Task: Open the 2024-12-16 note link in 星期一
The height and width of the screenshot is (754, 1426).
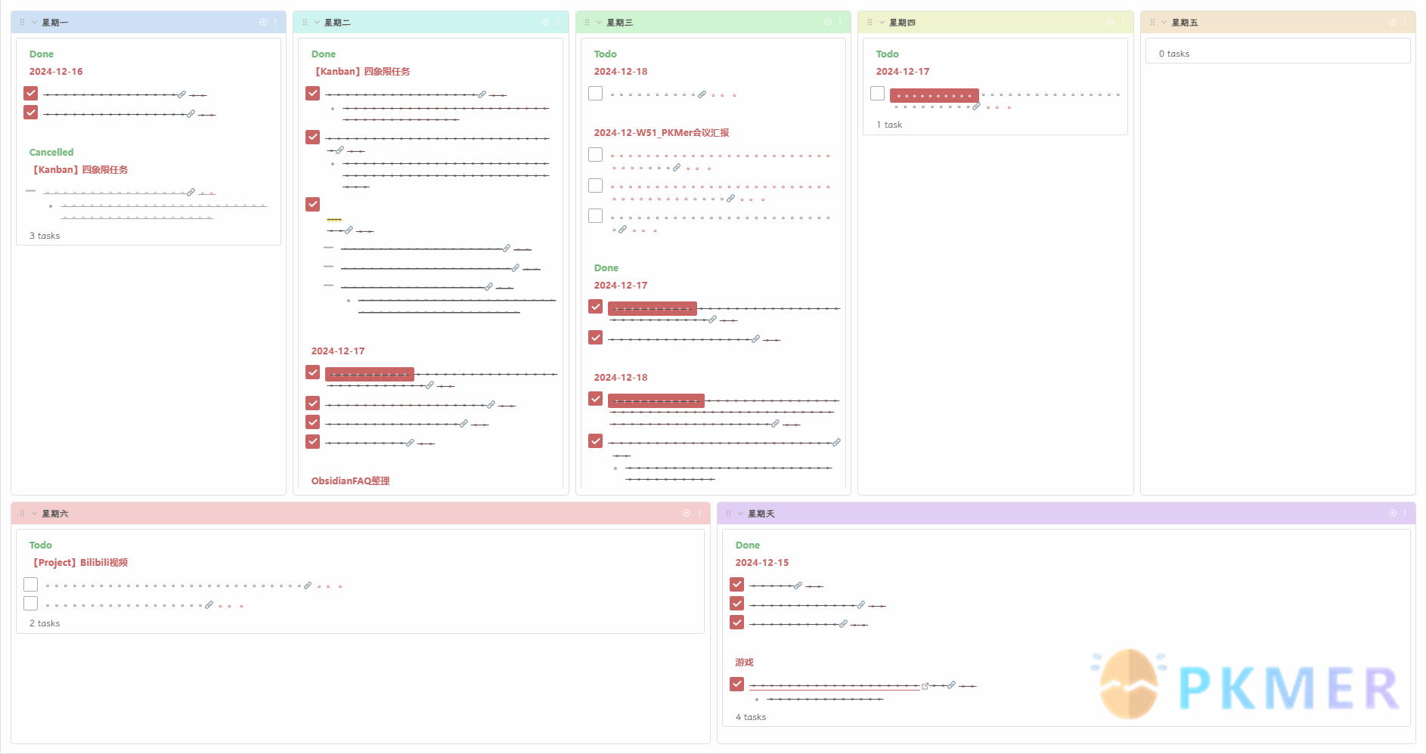Action: [56, 72]
